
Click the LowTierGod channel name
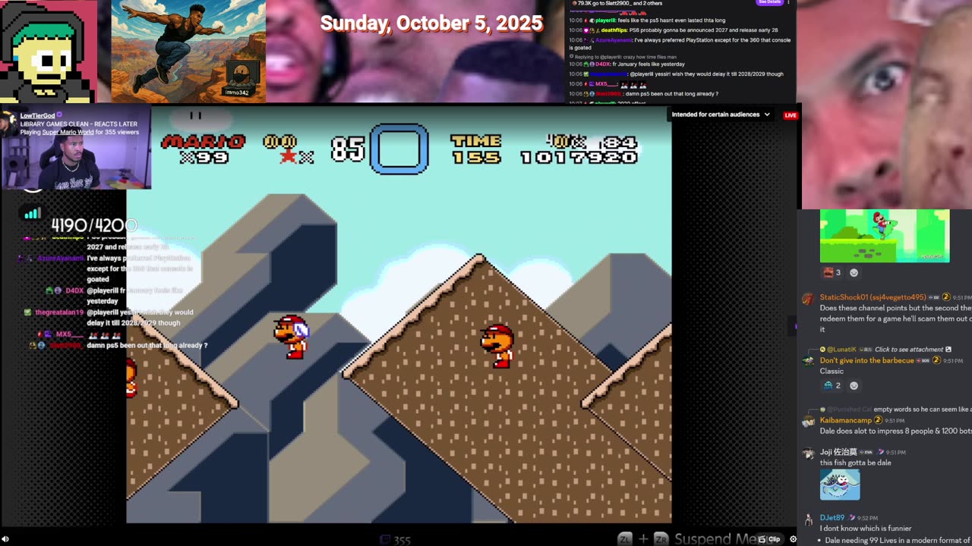pos(37,116)
